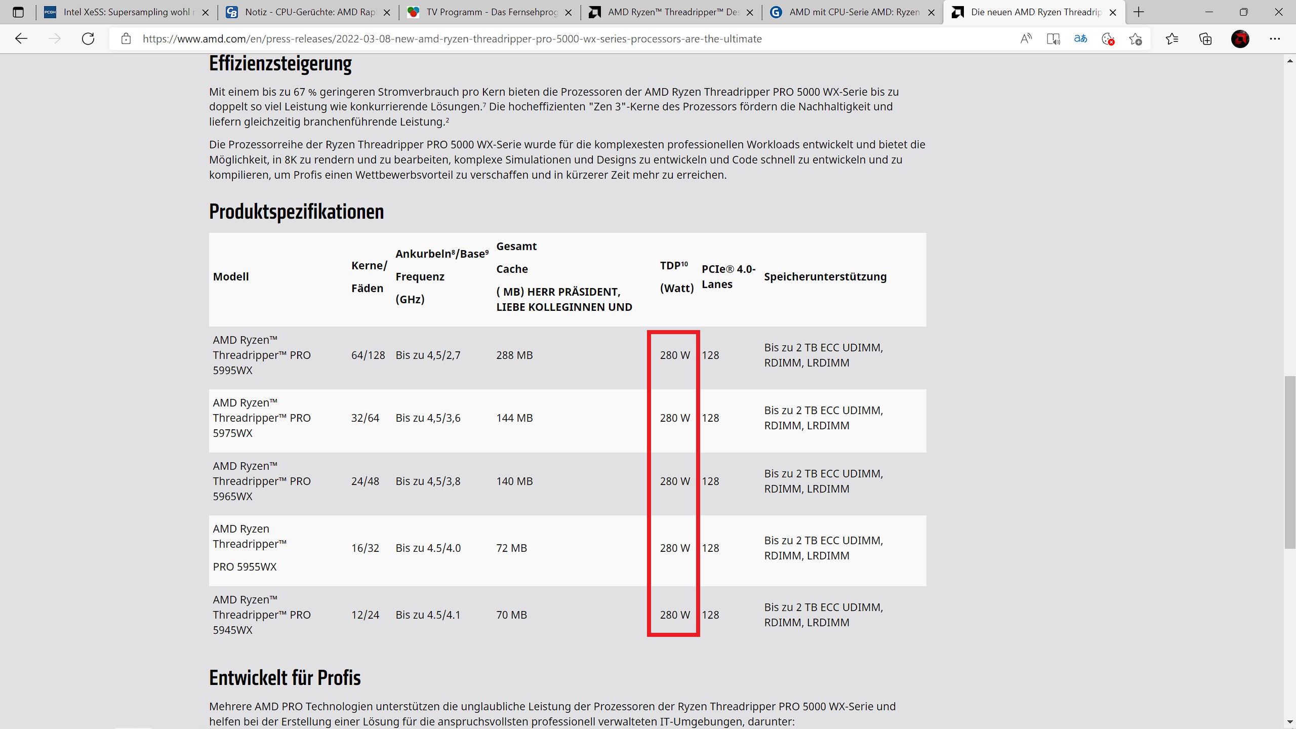Click the scrollbar down arrow

point(1290,722)
